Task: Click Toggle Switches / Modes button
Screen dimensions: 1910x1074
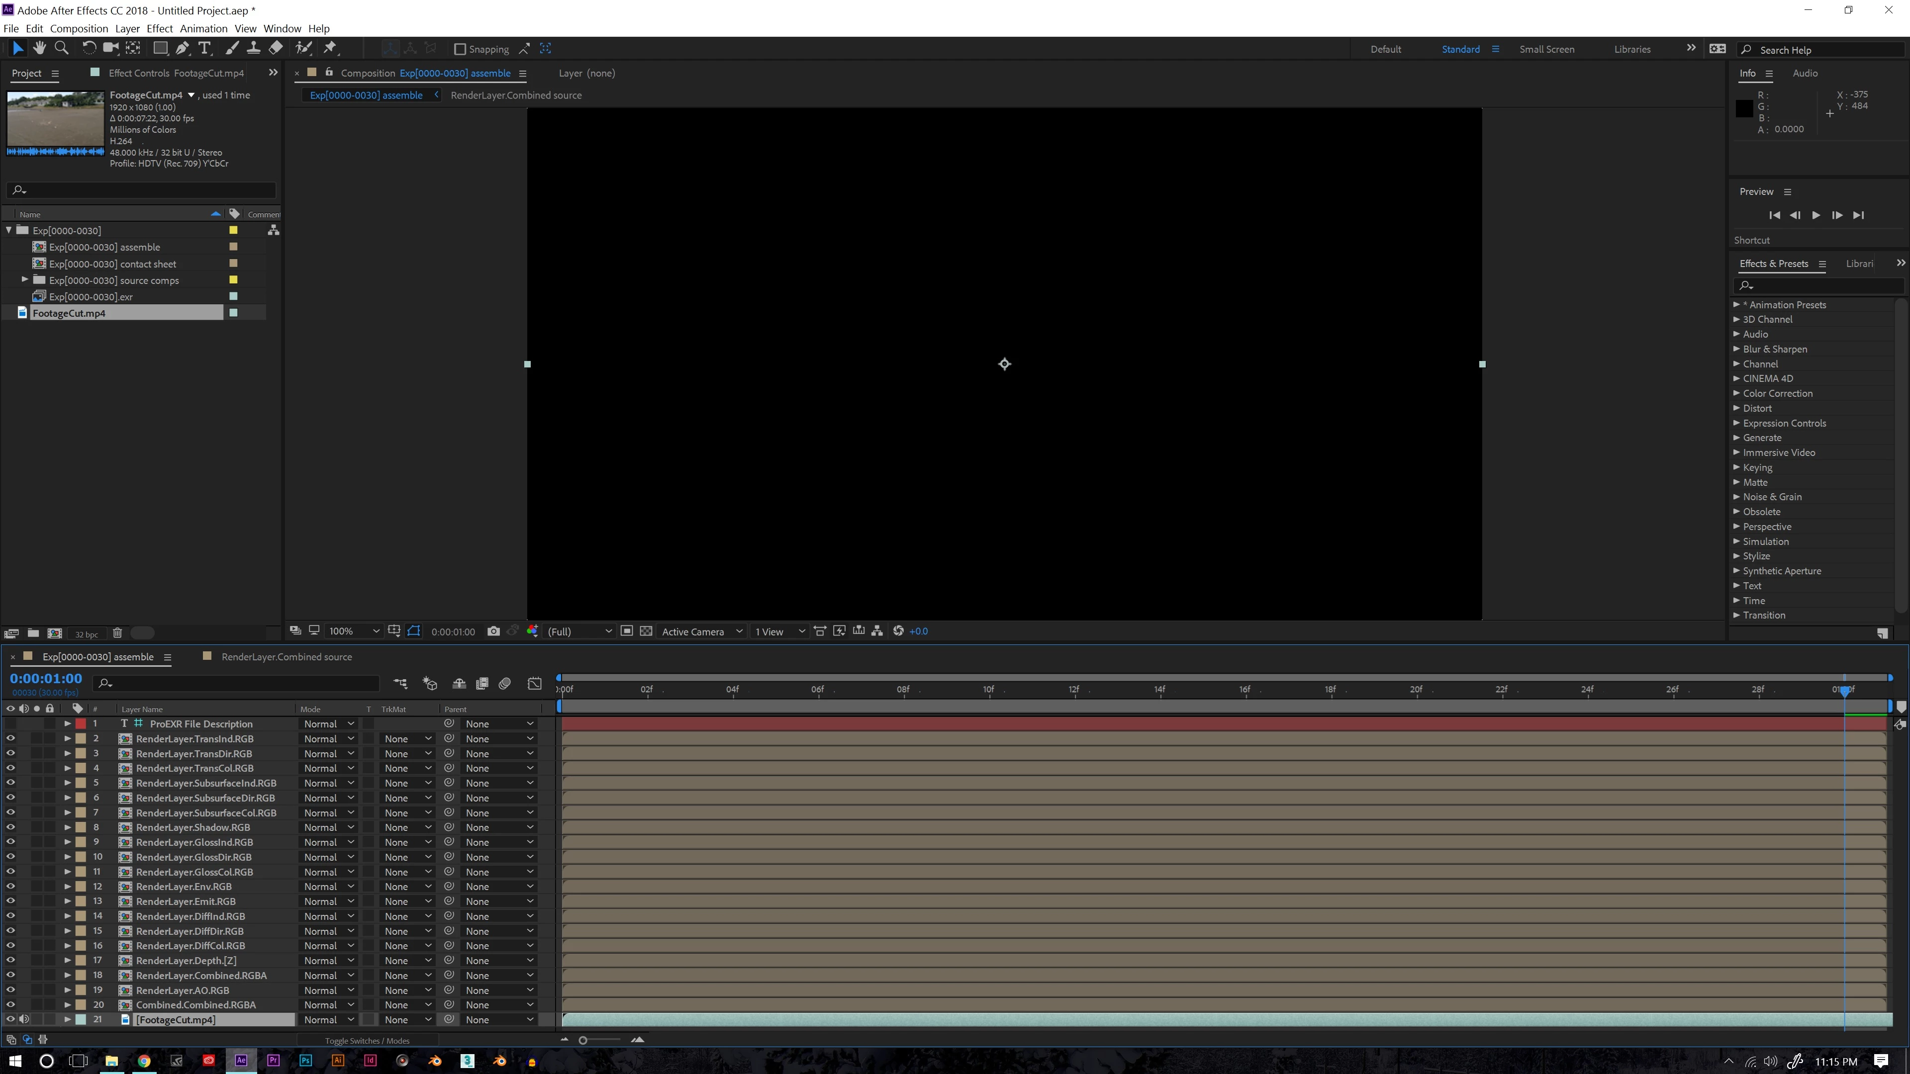Action: point(367,1041)
